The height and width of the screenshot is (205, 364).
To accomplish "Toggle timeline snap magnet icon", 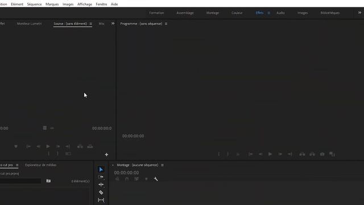I will pos(127,179).
